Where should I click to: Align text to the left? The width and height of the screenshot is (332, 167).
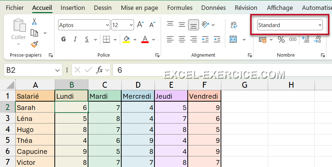[170, 39]
